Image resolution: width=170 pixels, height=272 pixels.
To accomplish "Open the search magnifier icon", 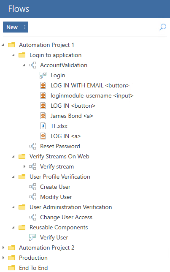I will [163, 27].
